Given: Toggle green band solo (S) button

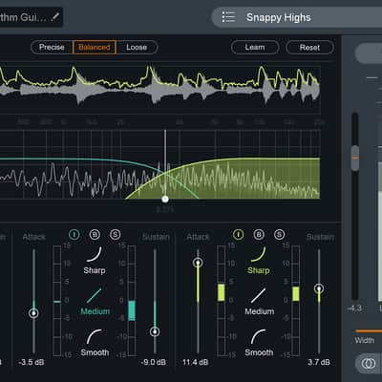Looking at the screenshot, I should pyautogui.click(x=279, y=235).
